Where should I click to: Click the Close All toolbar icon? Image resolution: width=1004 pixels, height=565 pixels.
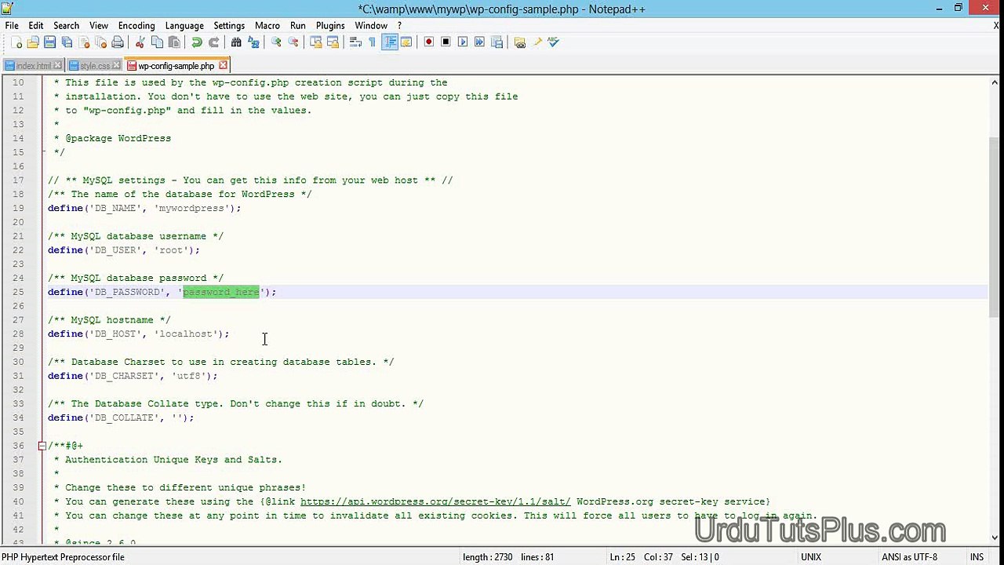point(100,42)
